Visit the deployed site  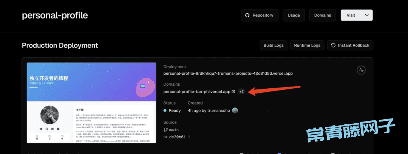pyautogui.click(x=351, y=15)
